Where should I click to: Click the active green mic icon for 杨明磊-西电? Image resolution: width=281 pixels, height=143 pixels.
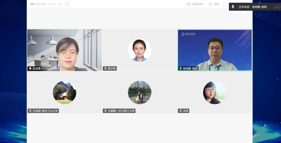[x=181, y=68]
